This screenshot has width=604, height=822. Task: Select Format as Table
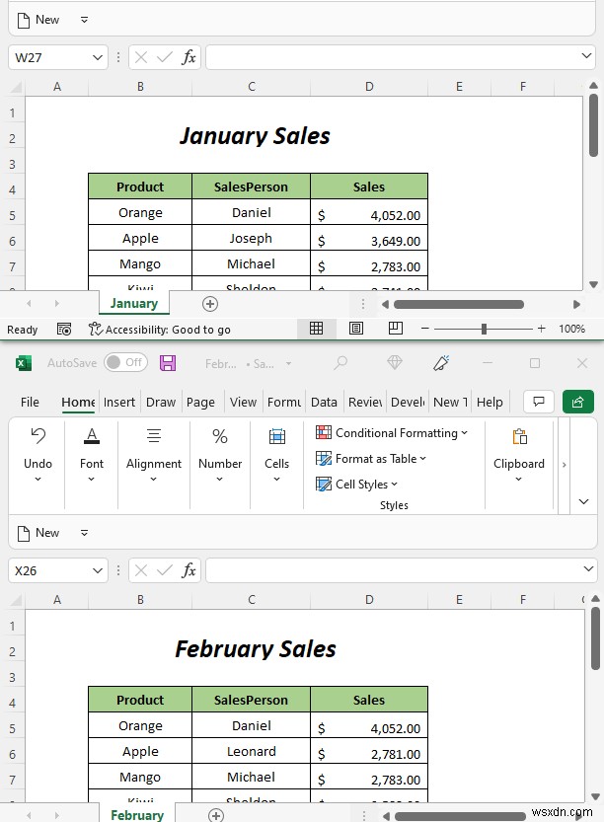(370, 459)
